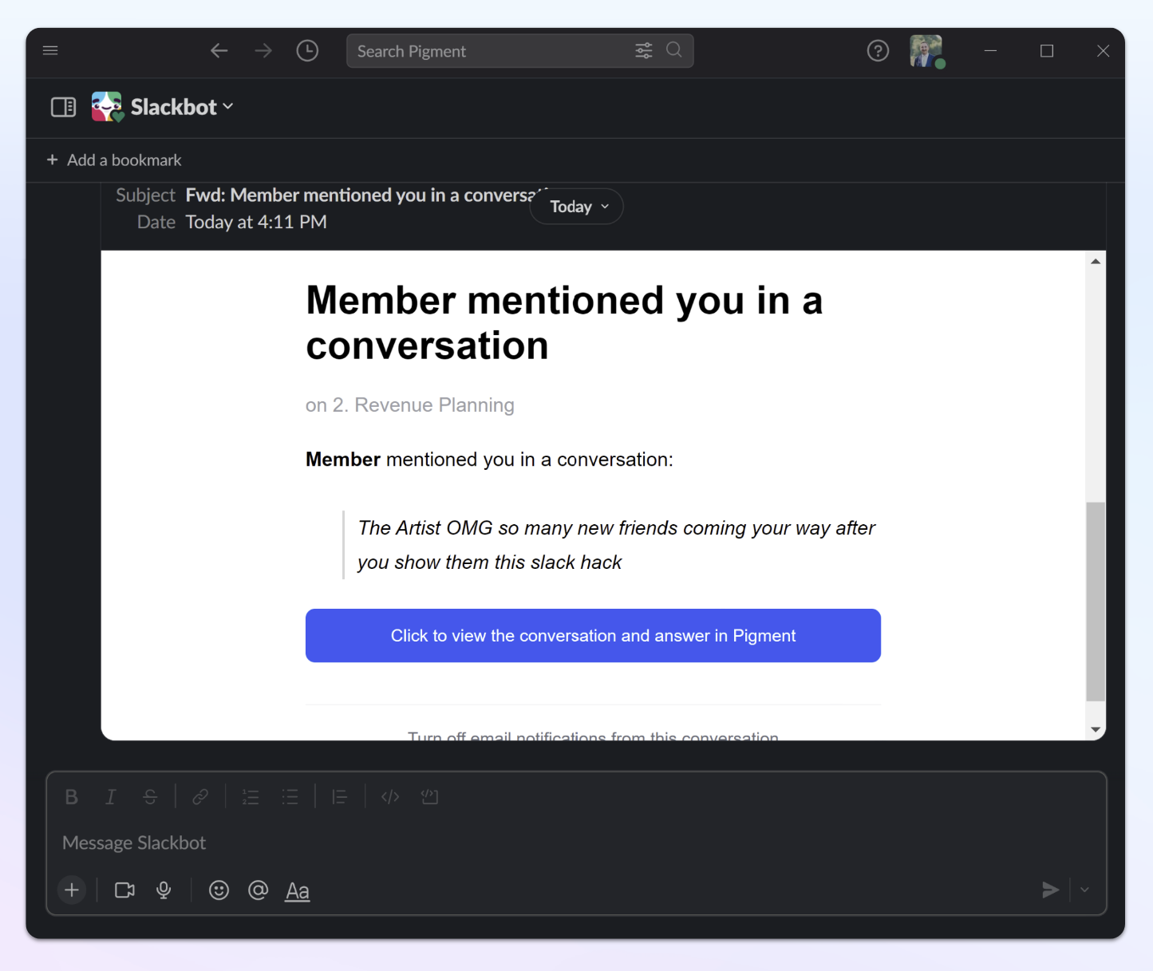
Task: Open the hamburger menu icon
Action: [x=50, y=50]
